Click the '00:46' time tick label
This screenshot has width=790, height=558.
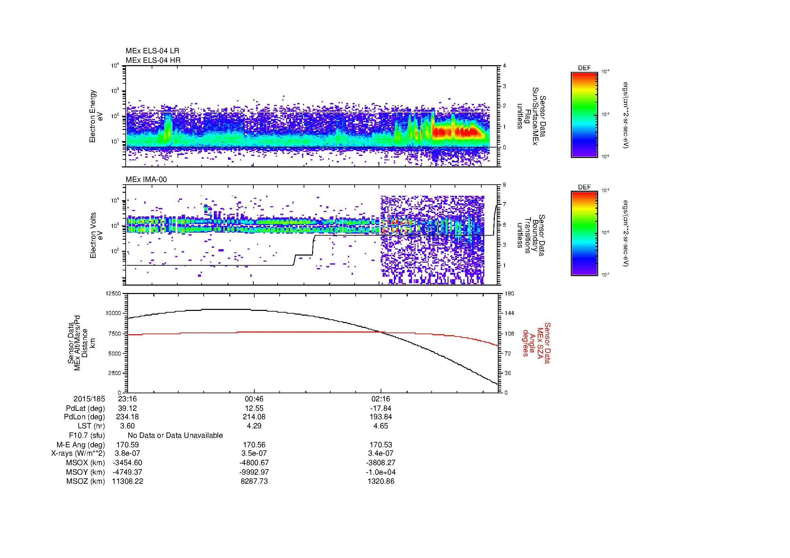[x=254, y=399]
